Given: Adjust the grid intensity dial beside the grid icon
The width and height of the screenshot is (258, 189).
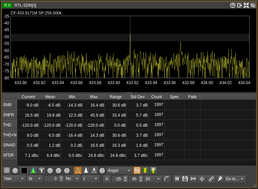Looking at the screenshot, I should (x=15, y=171).
